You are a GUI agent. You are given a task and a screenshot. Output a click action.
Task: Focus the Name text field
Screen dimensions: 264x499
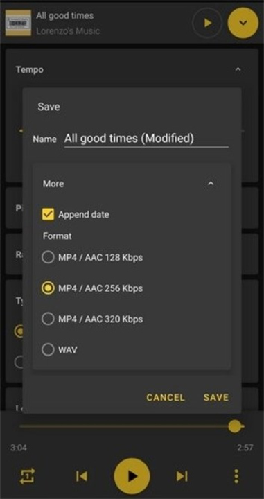point(146,139)
